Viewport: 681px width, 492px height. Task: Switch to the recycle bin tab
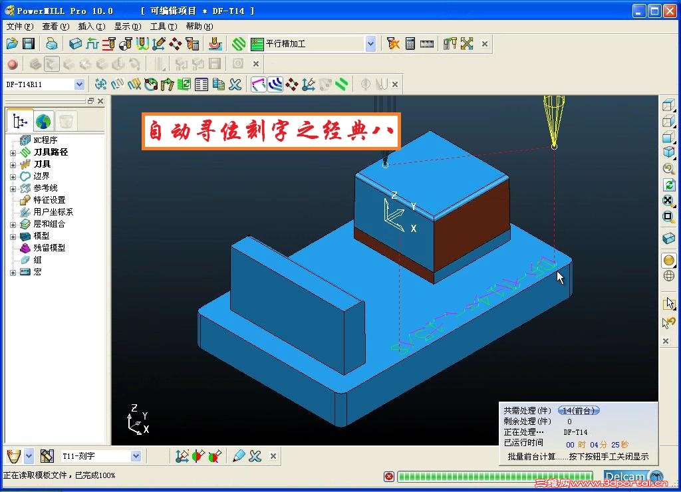pyautogui.click(x=66, y=121)
